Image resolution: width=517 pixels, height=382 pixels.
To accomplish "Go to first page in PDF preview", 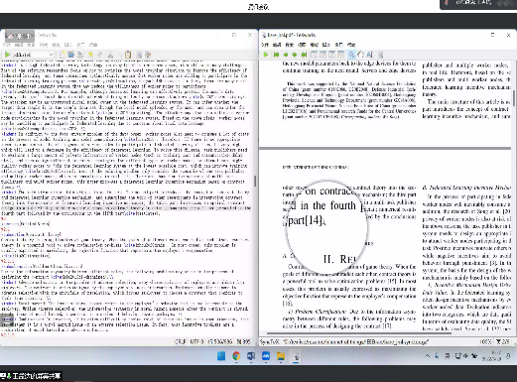I will (276, 55).
